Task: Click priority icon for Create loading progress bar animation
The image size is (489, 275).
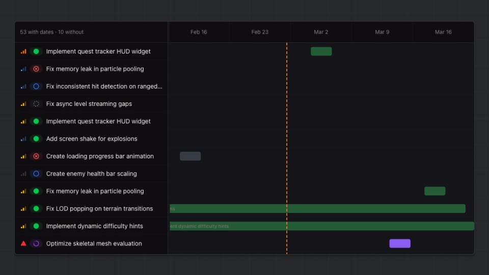Action: pyautogui.click(x=23, y=156)
